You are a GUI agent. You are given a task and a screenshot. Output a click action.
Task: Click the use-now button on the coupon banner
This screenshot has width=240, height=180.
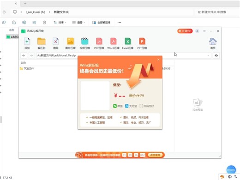click(155, 155)
